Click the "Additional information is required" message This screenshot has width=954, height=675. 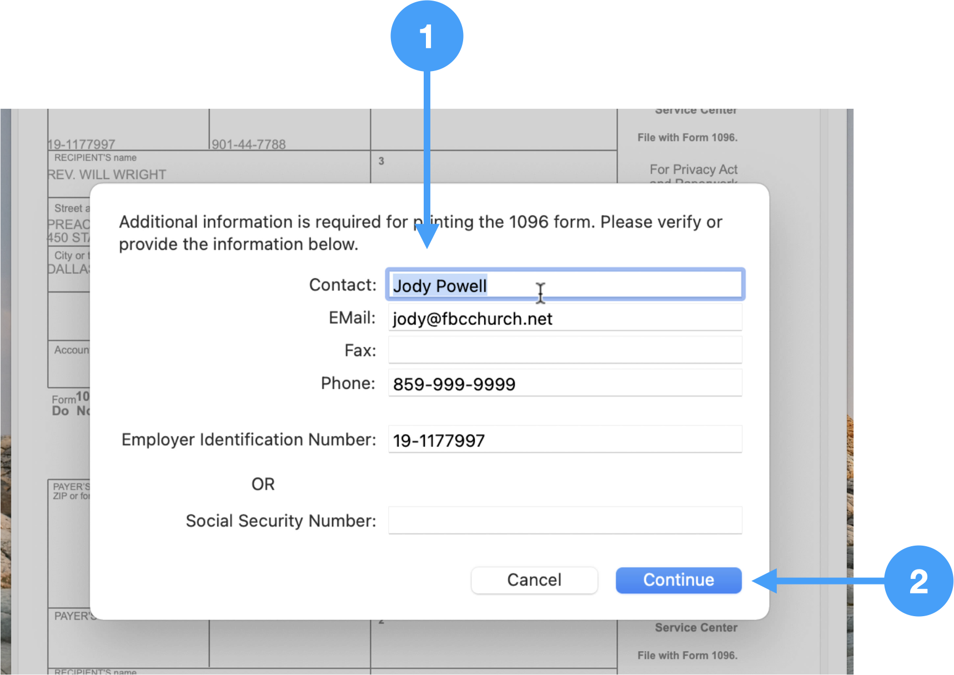coord(420,233)
